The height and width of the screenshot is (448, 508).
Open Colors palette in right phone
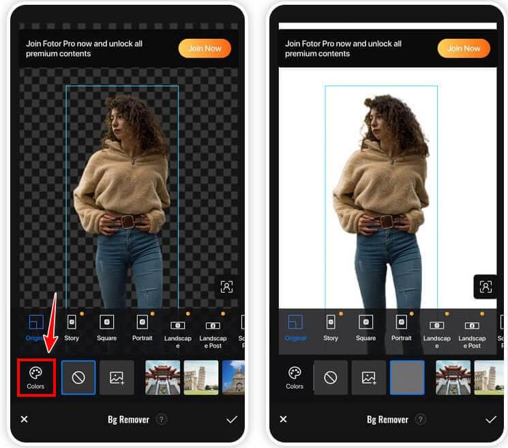tap(295, 377)
